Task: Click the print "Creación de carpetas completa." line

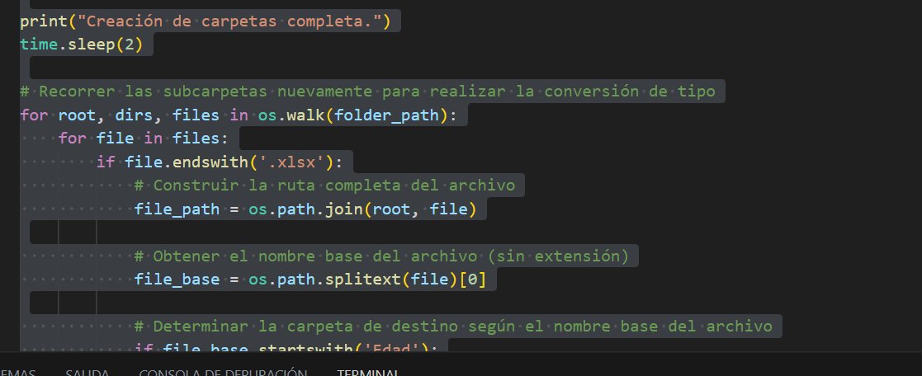Action: tap(206, 21)
